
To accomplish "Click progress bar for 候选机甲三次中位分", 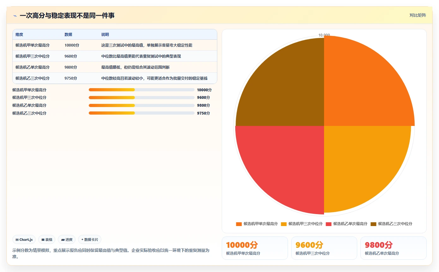I will (141, 98).
